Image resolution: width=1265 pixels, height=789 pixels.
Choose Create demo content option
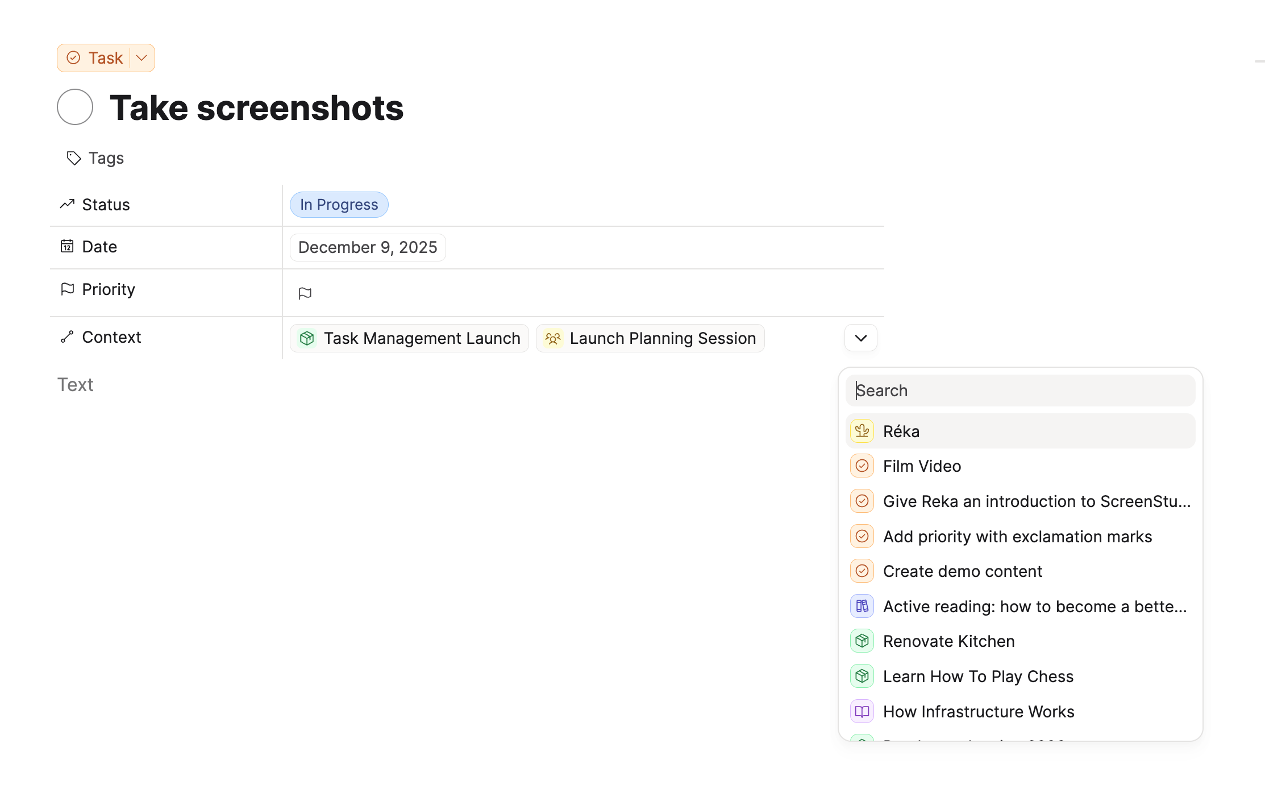[962, 571]
